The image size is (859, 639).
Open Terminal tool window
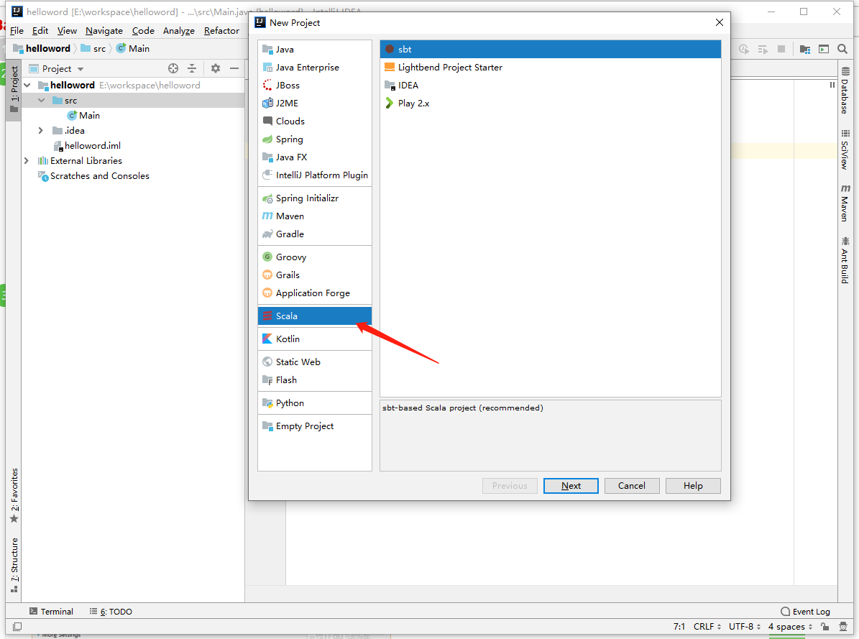tap(51, 612)
